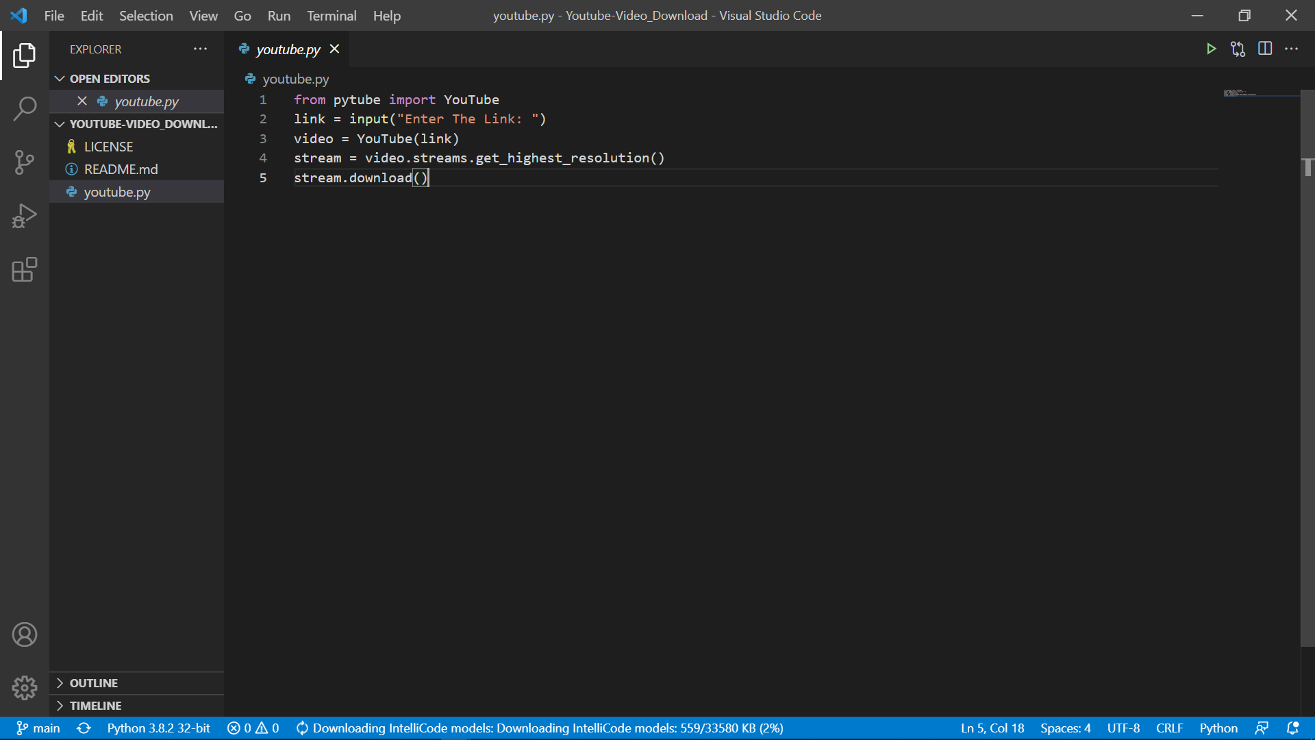The width and height of the screenshot is (1315, 740).
Task: Open the Run menu
Action: click(x=279, y=15)
